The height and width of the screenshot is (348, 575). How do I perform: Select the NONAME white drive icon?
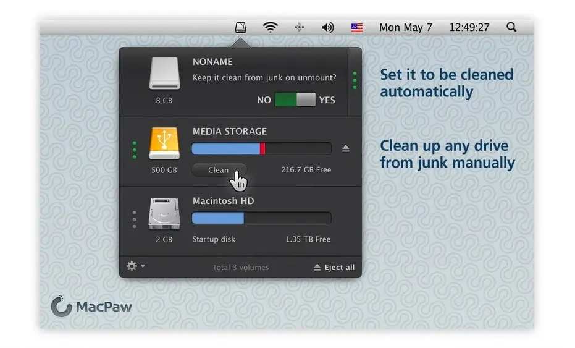coord(165,74)
